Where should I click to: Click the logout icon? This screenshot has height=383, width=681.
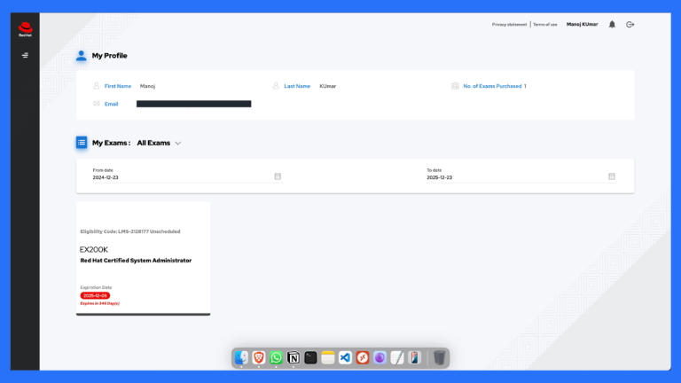(x=630, y=25)
